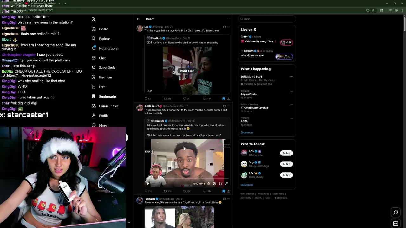Screen dimensions: 406x228
Task: Repost sen's post with 315 reposts
Action: pyautogui.click(x=167, y=98)
